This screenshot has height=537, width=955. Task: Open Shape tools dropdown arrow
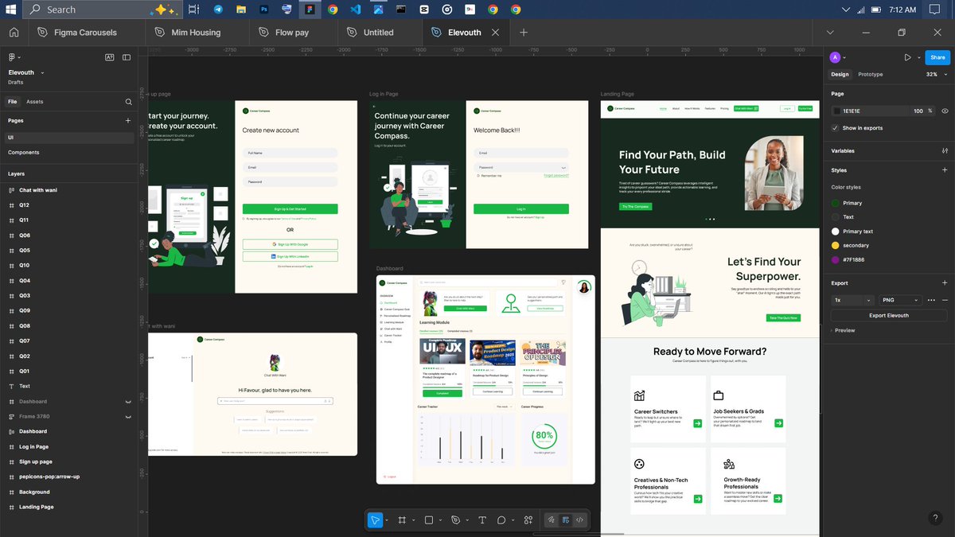[440, 519]
